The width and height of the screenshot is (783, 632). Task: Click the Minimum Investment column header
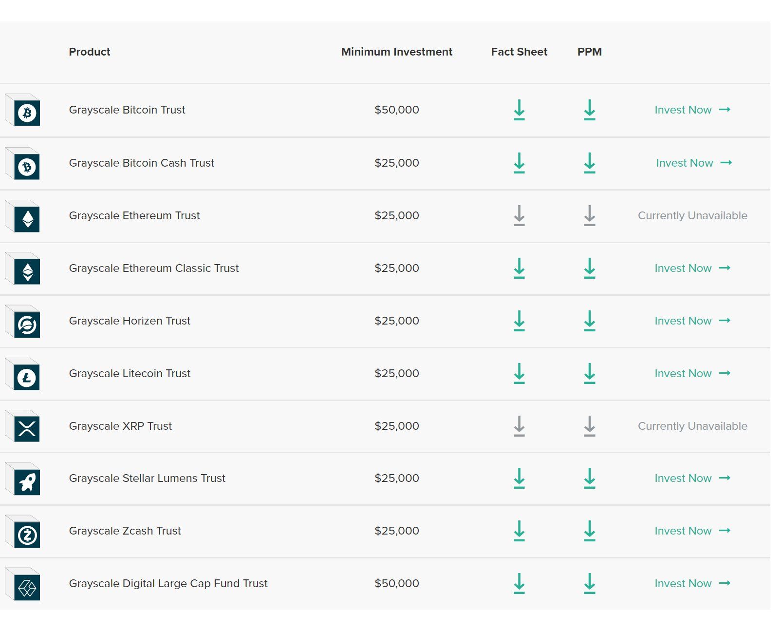point(396,52)
